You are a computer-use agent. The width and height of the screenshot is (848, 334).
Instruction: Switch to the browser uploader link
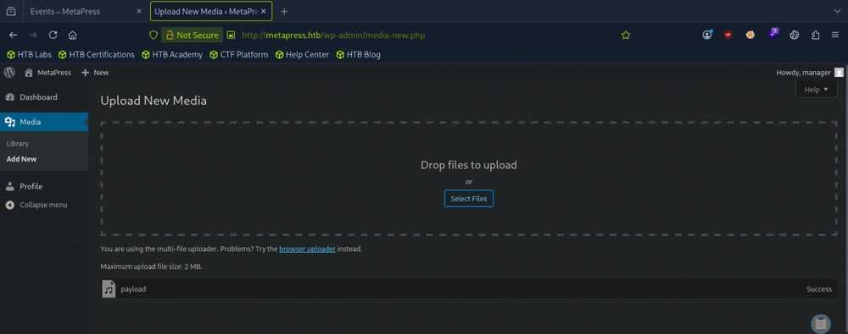click(307, 249)
